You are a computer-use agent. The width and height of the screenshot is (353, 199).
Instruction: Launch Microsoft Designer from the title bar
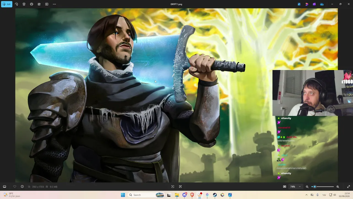tap(307, 4)
